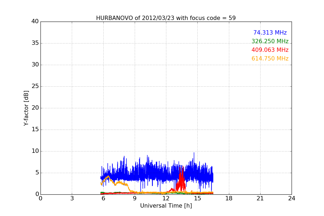Select the orange 614.750 MHz legend label
324x216 pixels.
tap(270, 59)
